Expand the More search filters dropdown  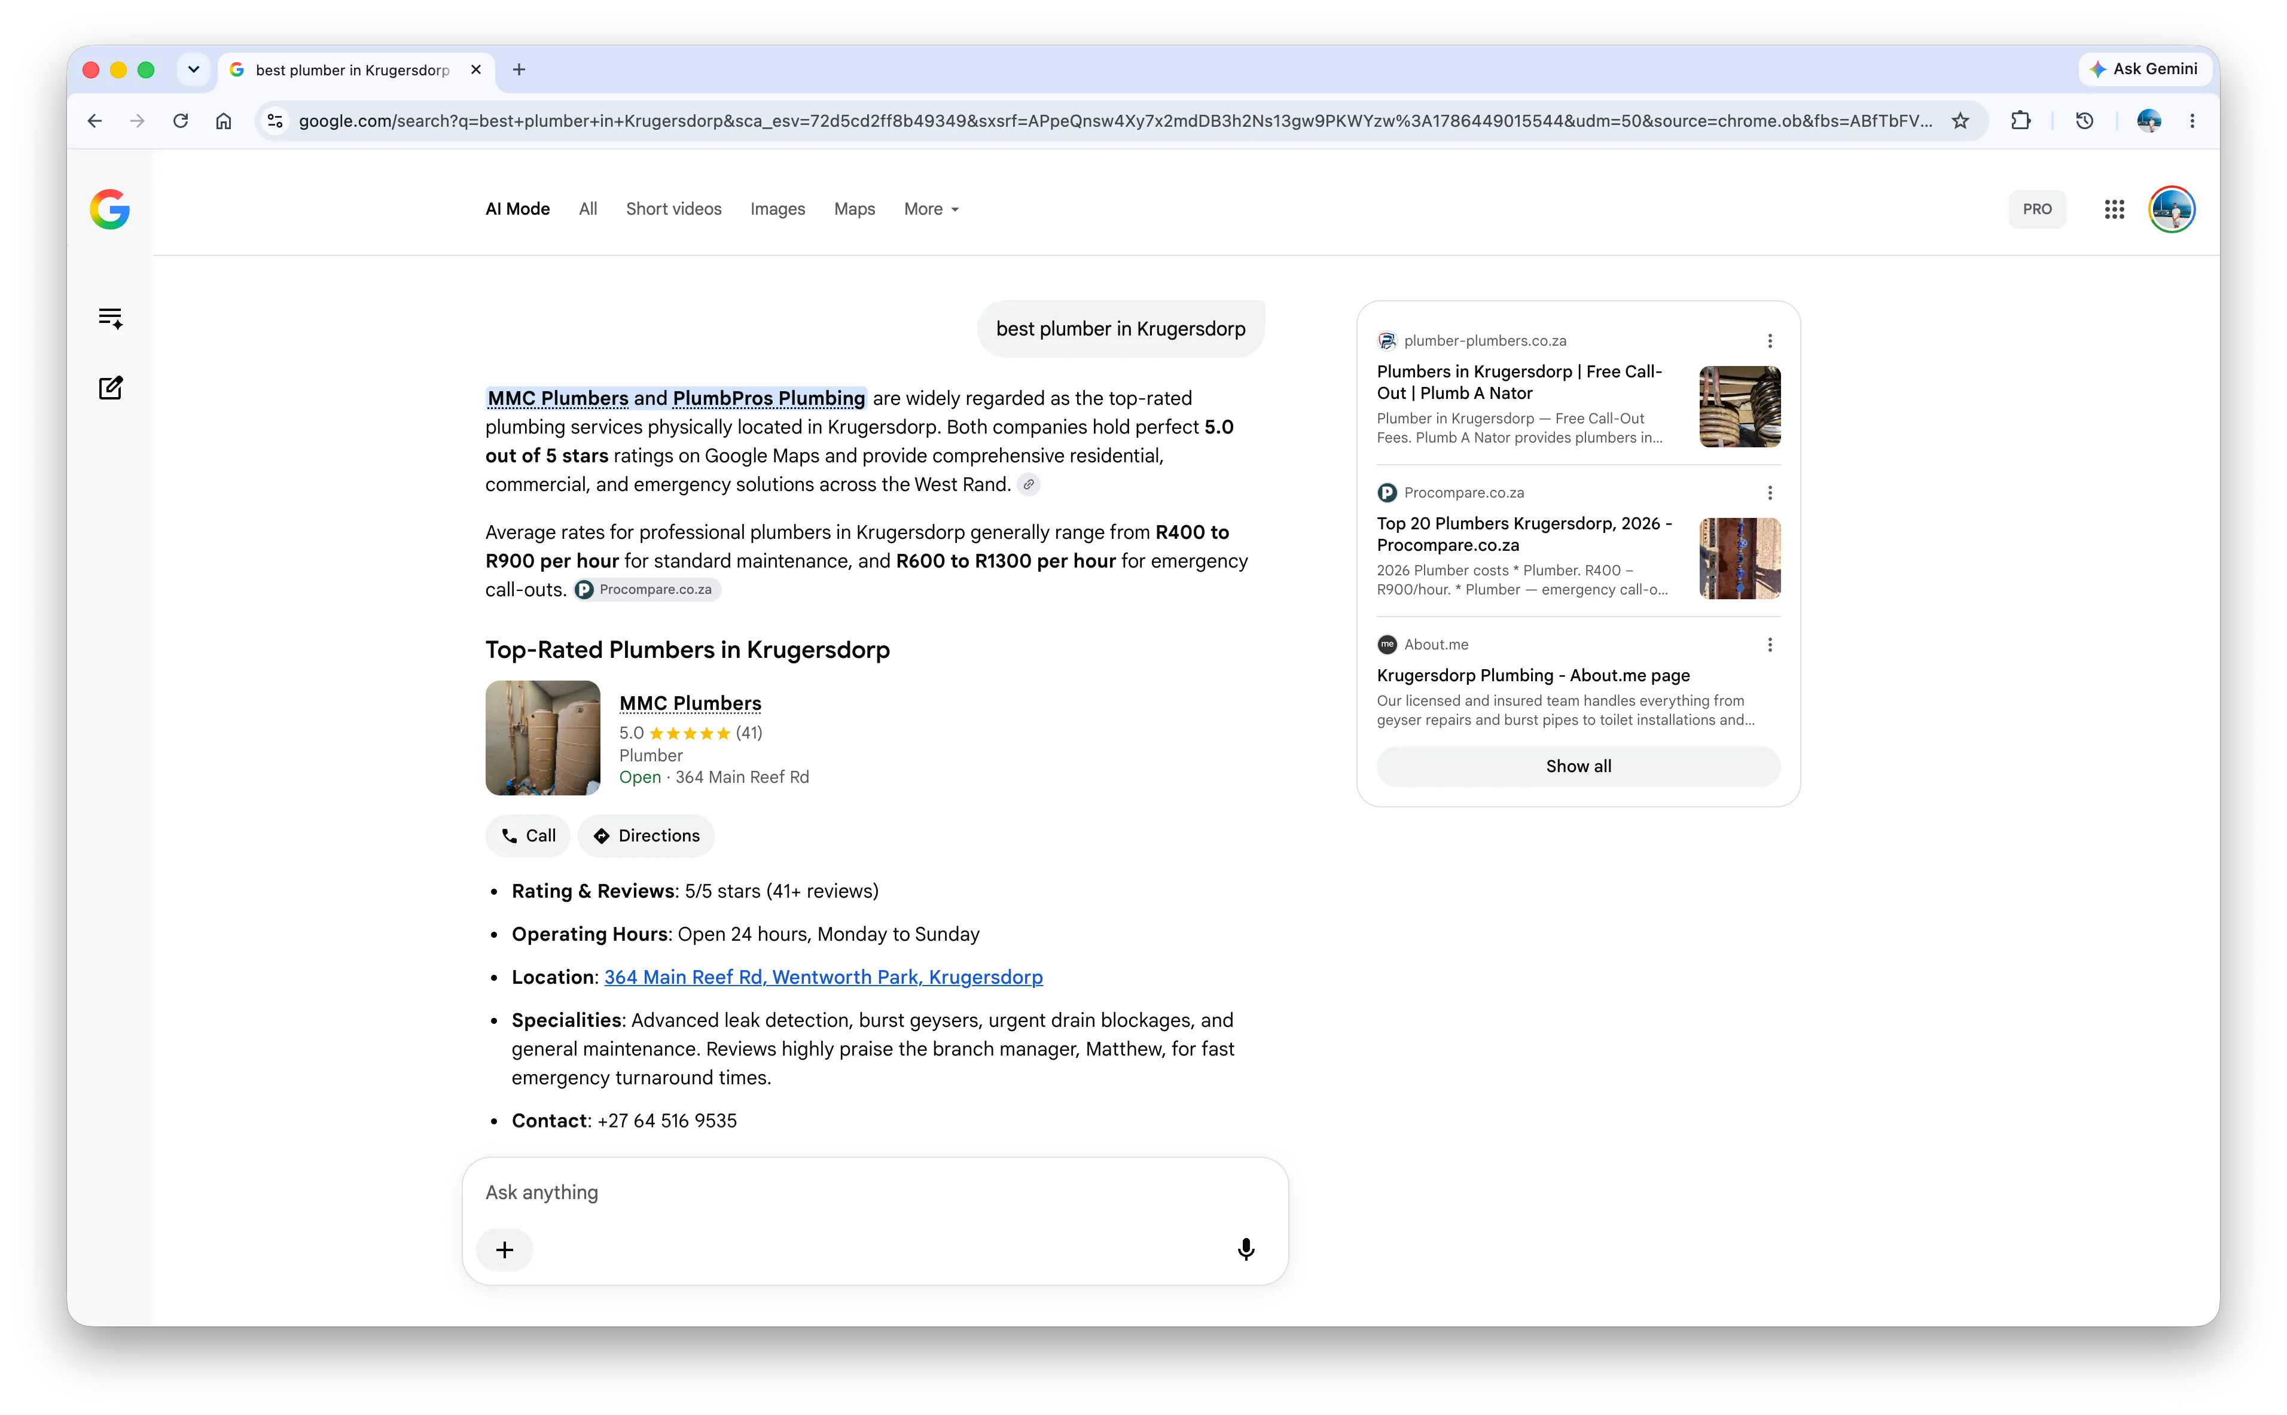click(931, 209)
